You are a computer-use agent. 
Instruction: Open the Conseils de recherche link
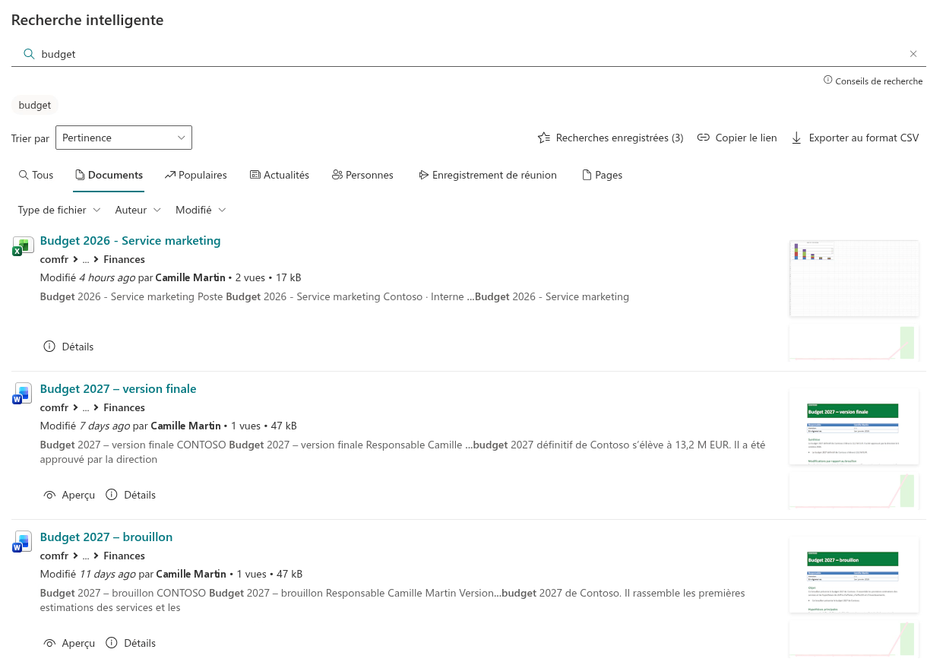click(878, 81)
